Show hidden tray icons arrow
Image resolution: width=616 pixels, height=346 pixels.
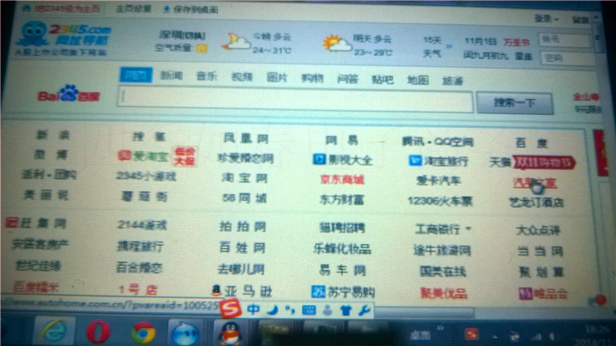[x=496, y=337]
